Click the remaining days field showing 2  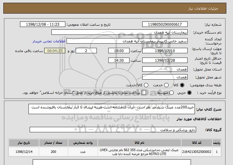click(x=86, y=51)
